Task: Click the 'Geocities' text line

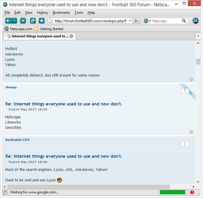Action: coord(13,128)
